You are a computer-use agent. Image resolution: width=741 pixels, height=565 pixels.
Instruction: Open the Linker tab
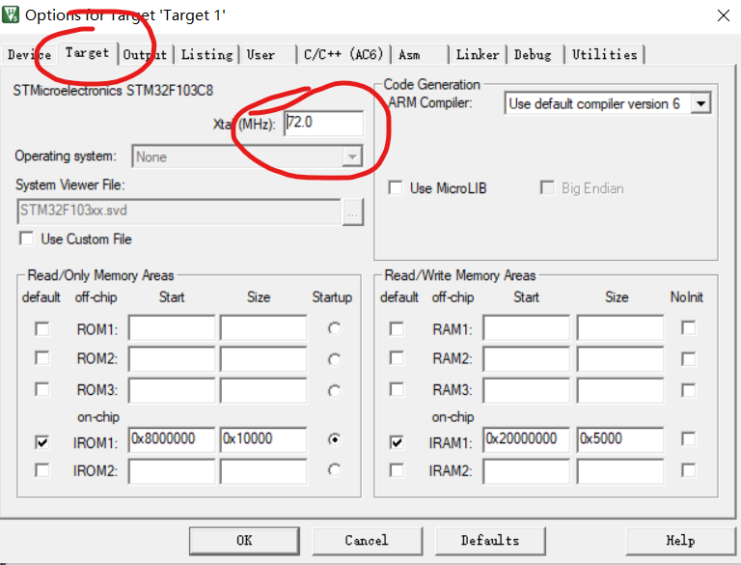coord(478,54)
